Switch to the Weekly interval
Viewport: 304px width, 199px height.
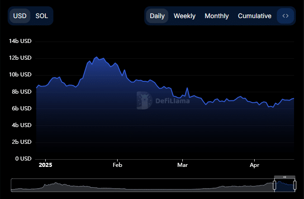click(x=185, y=16)
